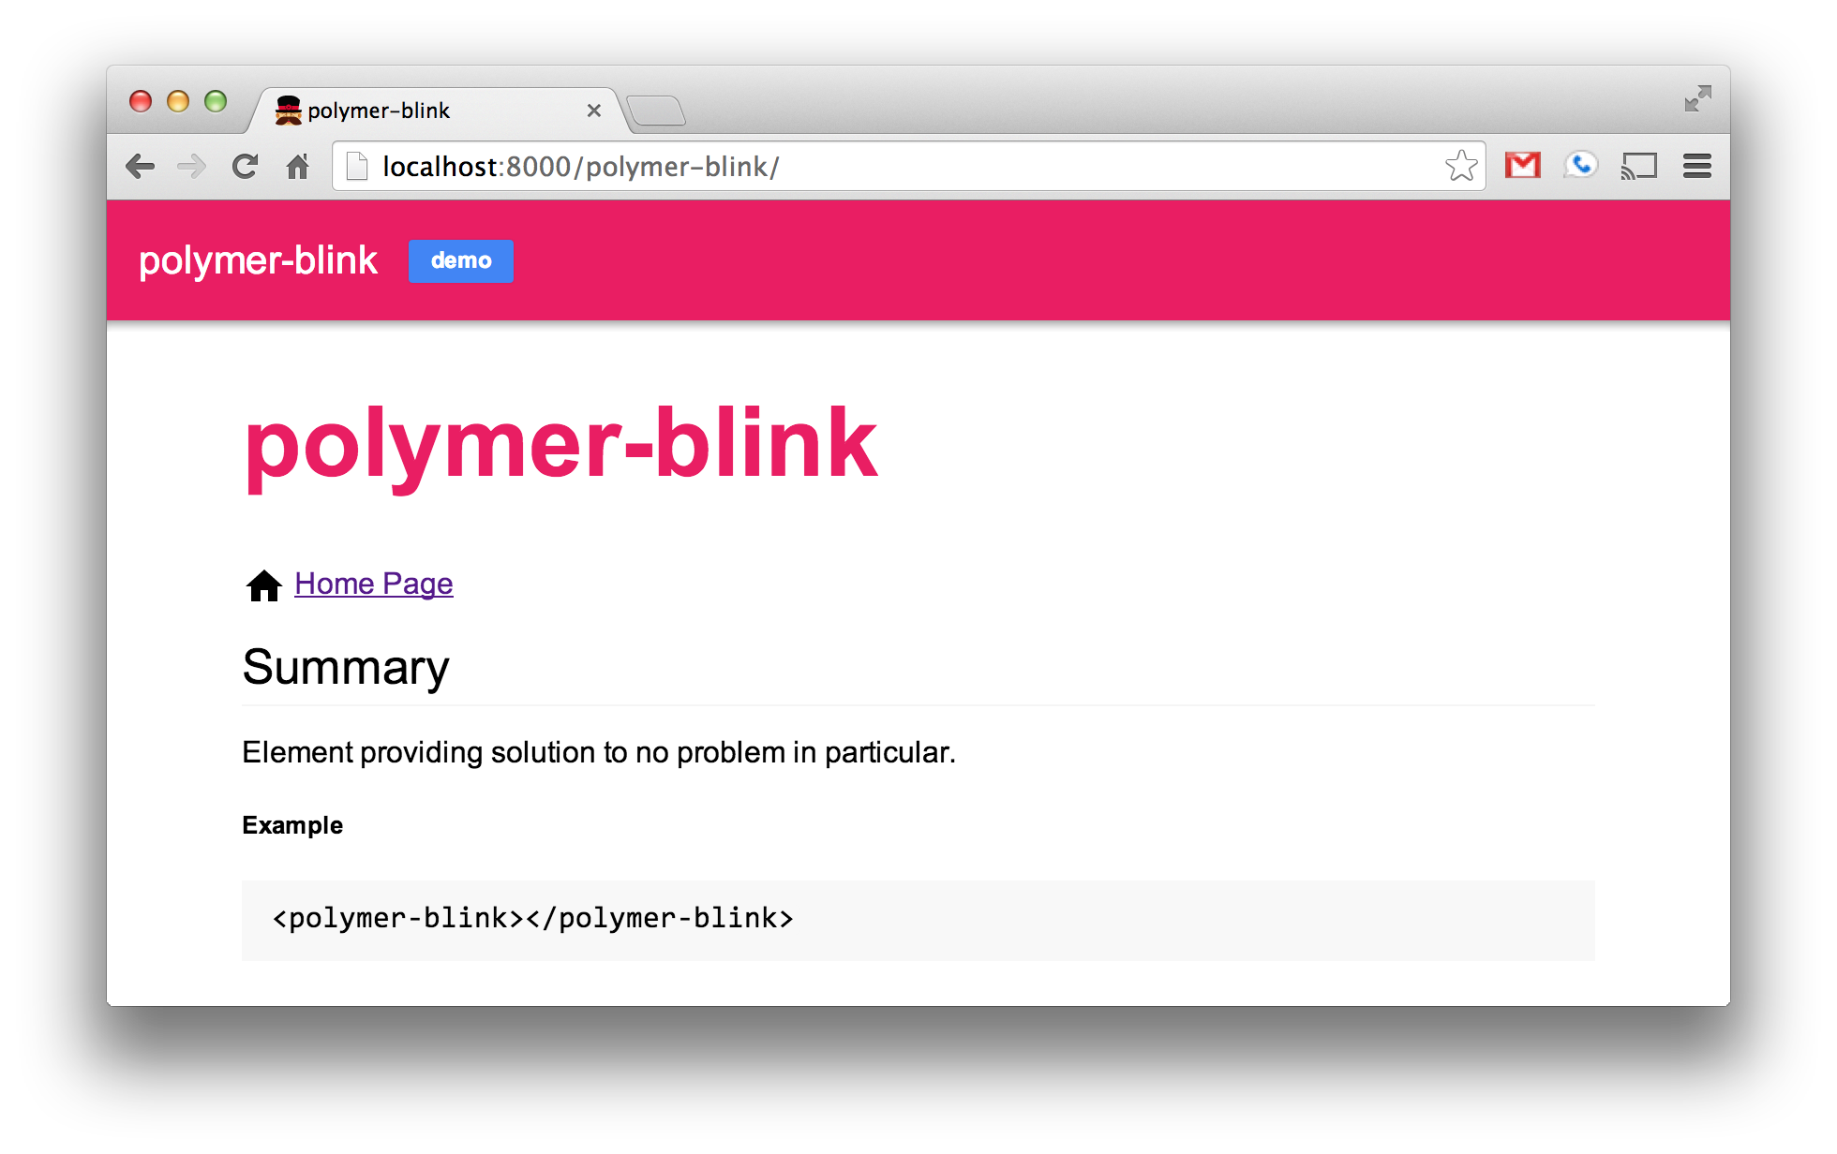
Task: Open the Google Cast extension
Action: pos(1638,167)
